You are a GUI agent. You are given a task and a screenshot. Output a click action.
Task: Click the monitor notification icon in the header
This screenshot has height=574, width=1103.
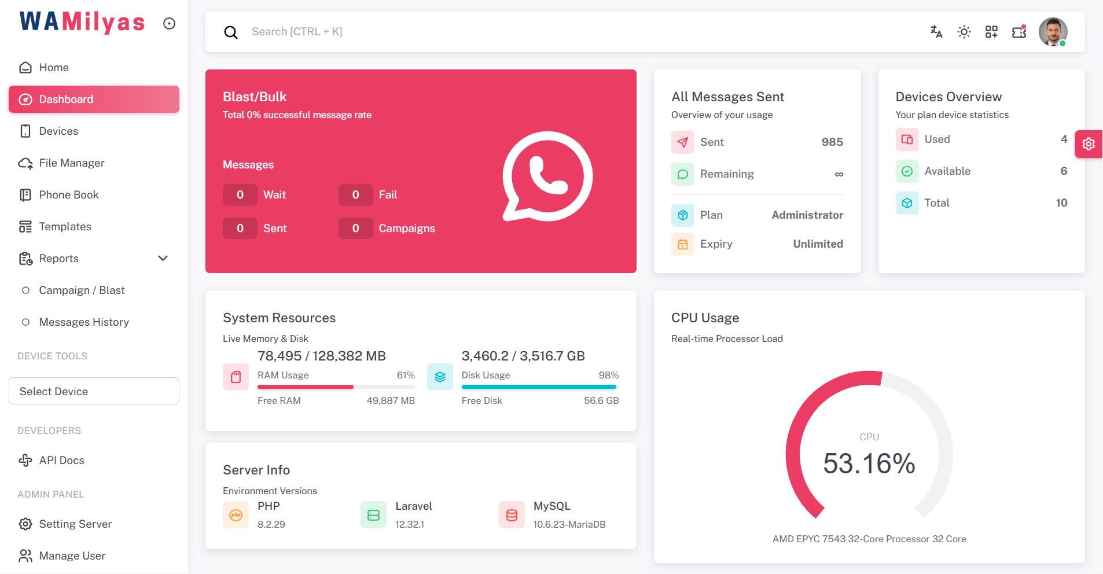[1019, 32]
